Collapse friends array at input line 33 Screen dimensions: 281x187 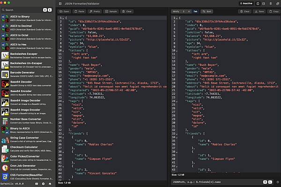coord(63,134)
